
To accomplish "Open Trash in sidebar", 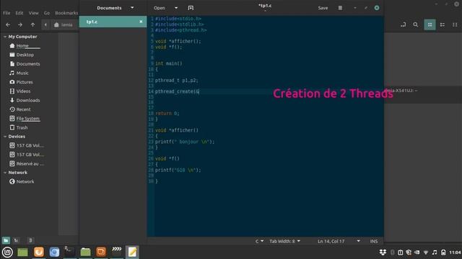I will click(22, 128).
